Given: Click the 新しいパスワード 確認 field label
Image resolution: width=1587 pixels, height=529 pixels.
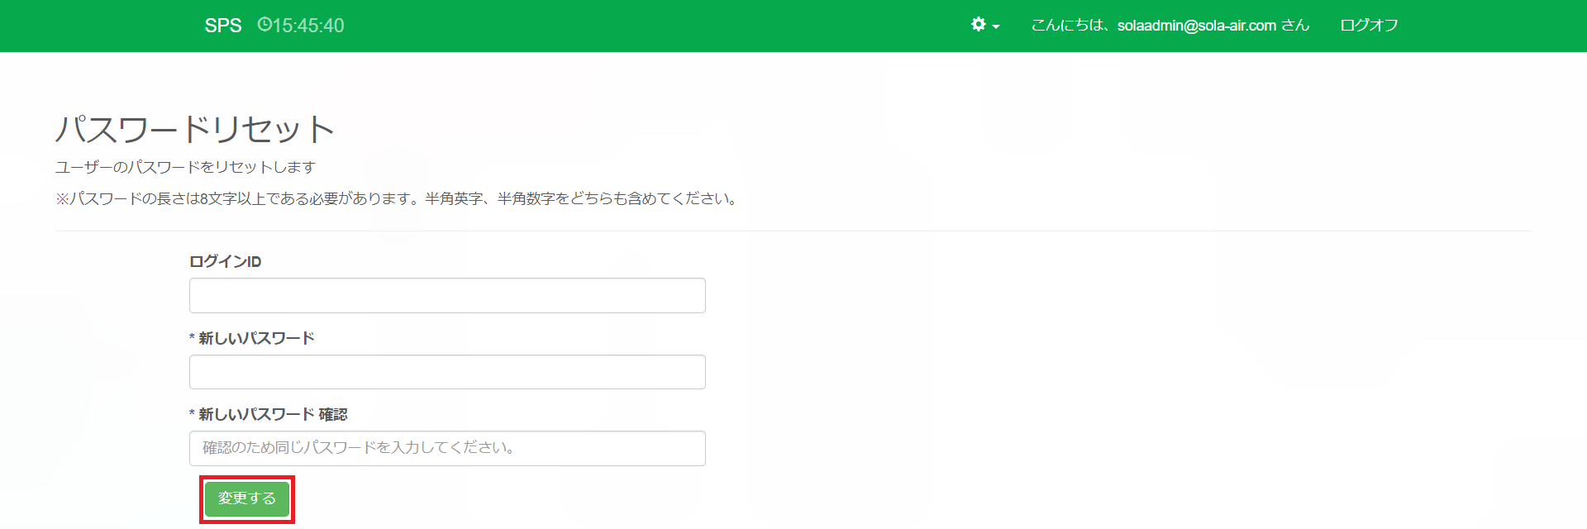Looking at the screenshot, I should coord(273,414).
